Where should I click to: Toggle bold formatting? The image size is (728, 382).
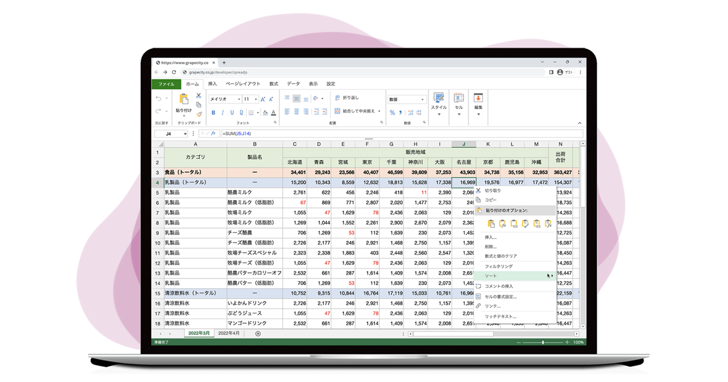(214, 112)
